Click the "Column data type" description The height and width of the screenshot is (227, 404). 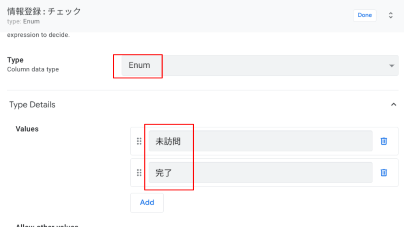(33, 69)
